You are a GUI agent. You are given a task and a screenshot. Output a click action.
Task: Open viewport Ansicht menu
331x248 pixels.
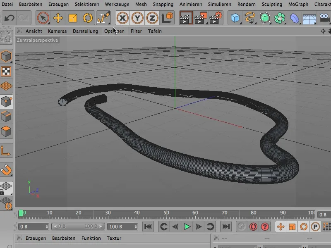(34, 31)
